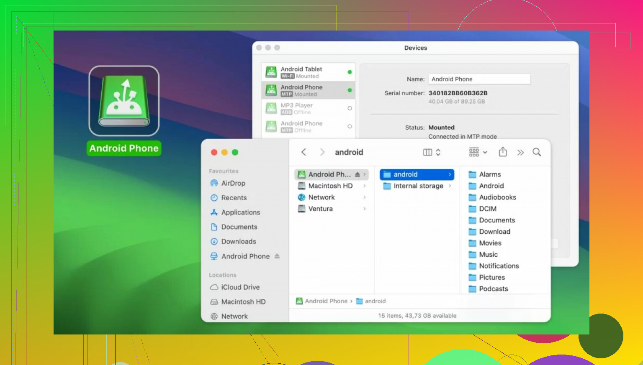Expand chevron next to Network column row
The width and height of the screenshot is (643, 365).
click(x=365, y=197)
